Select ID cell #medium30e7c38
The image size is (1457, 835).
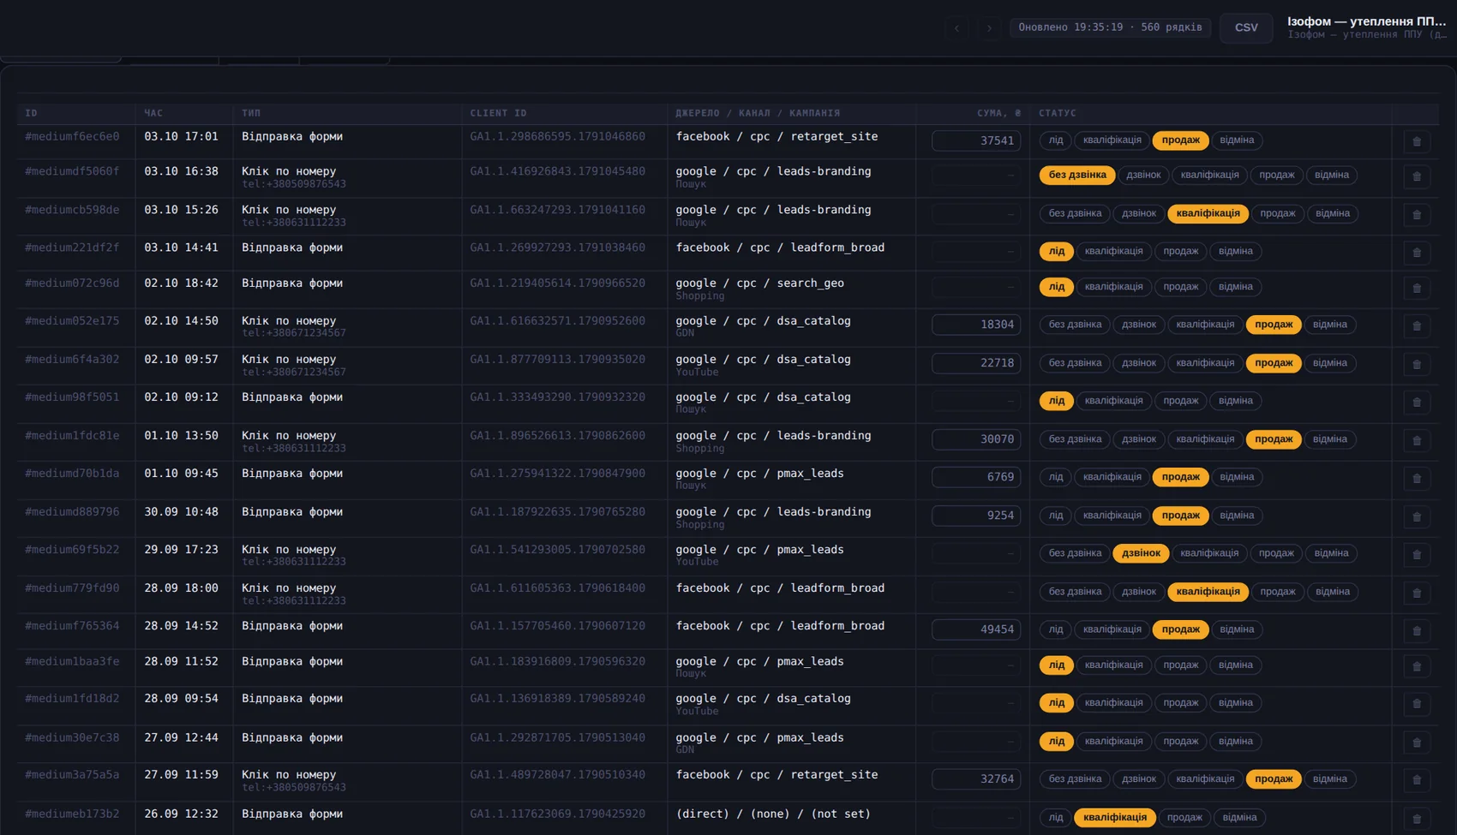[x=72, y=737]
